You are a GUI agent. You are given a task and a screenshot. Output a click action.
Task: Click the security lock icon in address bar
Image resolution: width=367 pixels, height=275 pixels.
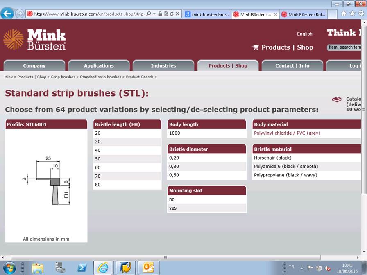coord(160,14)
